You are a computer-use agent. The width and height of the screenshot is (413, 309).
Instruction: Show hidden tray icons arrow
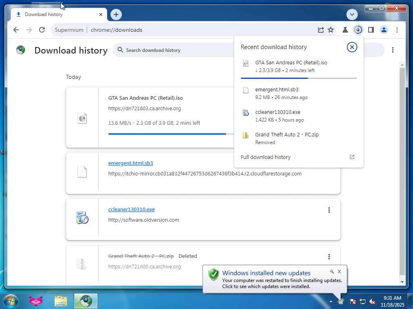331,301
